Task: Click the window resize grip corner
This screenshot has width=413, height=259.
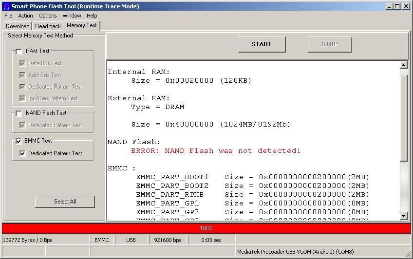Action: [408, 254]
